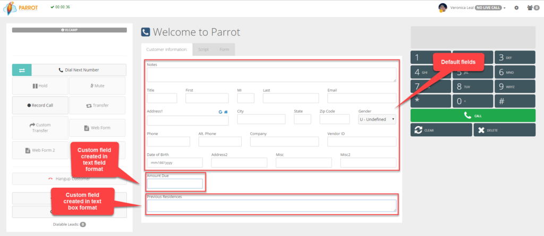Focus the MI field
This screenshot has height=236, width=544.
pos(245,98)
